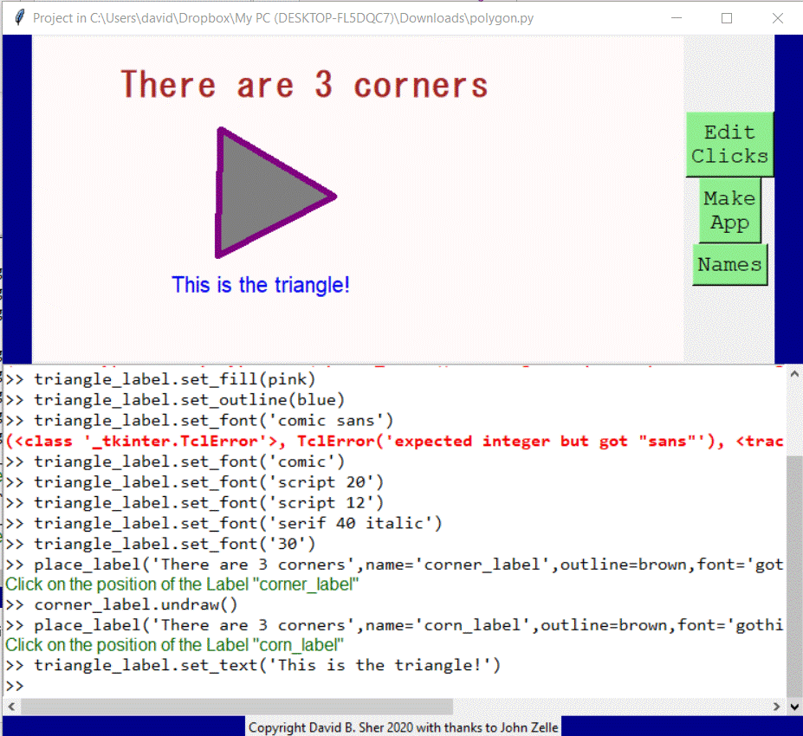This screenshot has height=736, width=803.
Task: Click the set_font('serif 40 italic') line
Action: pos(223,523)
